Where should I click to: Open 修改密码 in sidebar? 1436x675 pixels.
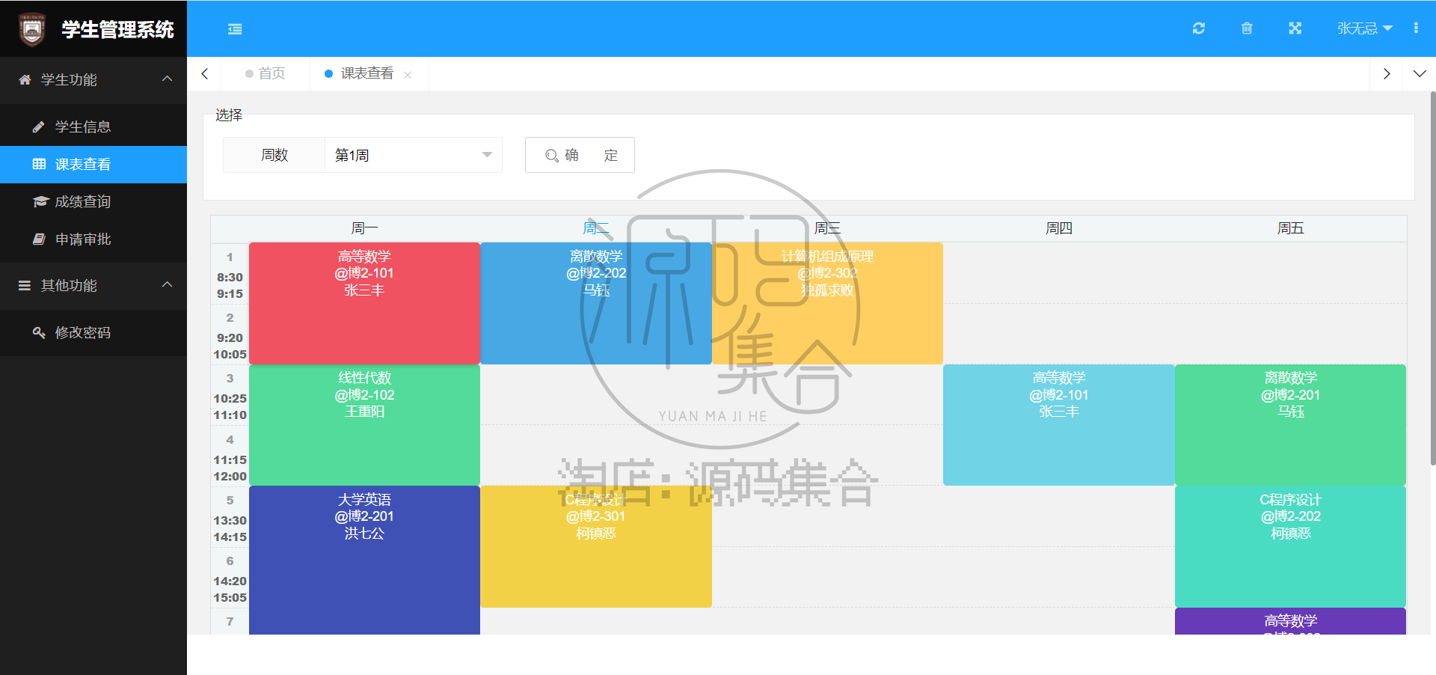pos(93,332)
